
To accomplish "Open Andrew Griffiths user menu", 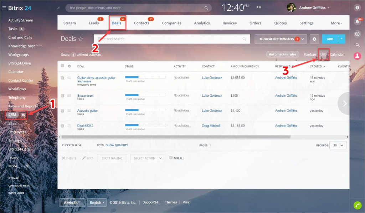I will pyautogui.click(x=314, y=8).
